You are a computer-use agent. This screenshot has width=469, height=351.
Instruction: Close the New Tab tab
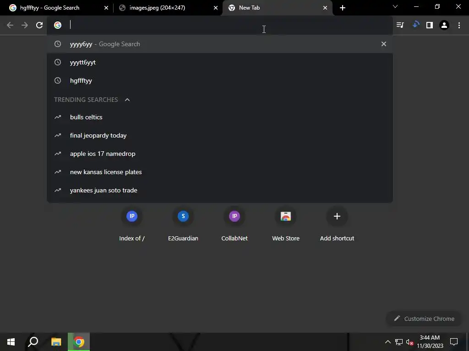point(325,8)
